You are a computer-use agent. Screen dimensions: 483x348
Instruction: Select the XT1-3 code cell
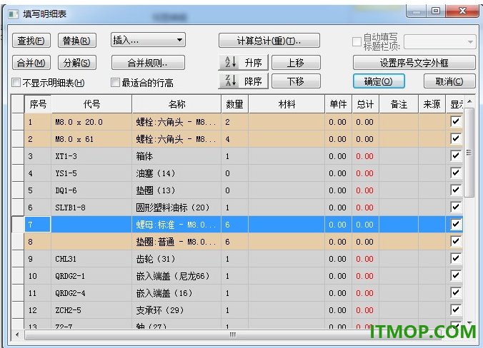pyautogui.click(x=91, y=156)
